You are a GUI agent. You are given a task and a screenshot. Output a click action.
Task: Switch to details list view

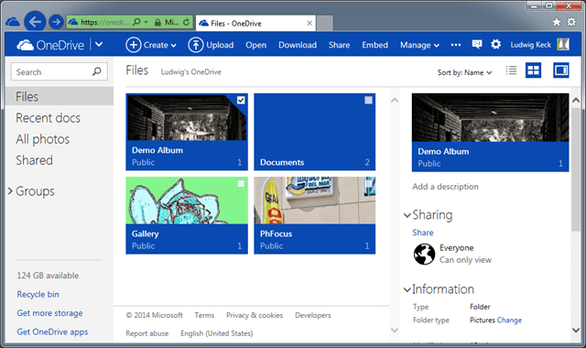(x=511, y=70)
